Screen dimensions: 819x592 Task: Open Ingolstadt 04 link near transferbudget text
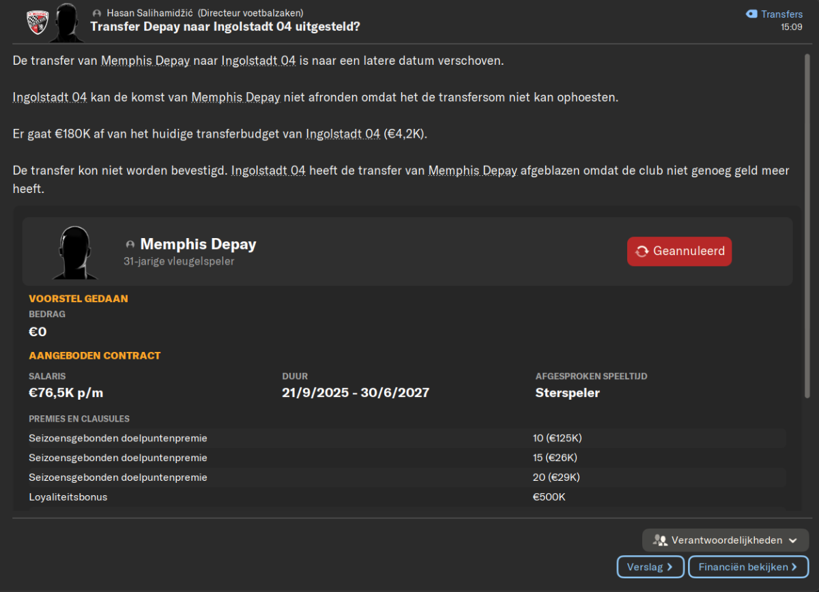pyautogui.click(x=343, y=134)
